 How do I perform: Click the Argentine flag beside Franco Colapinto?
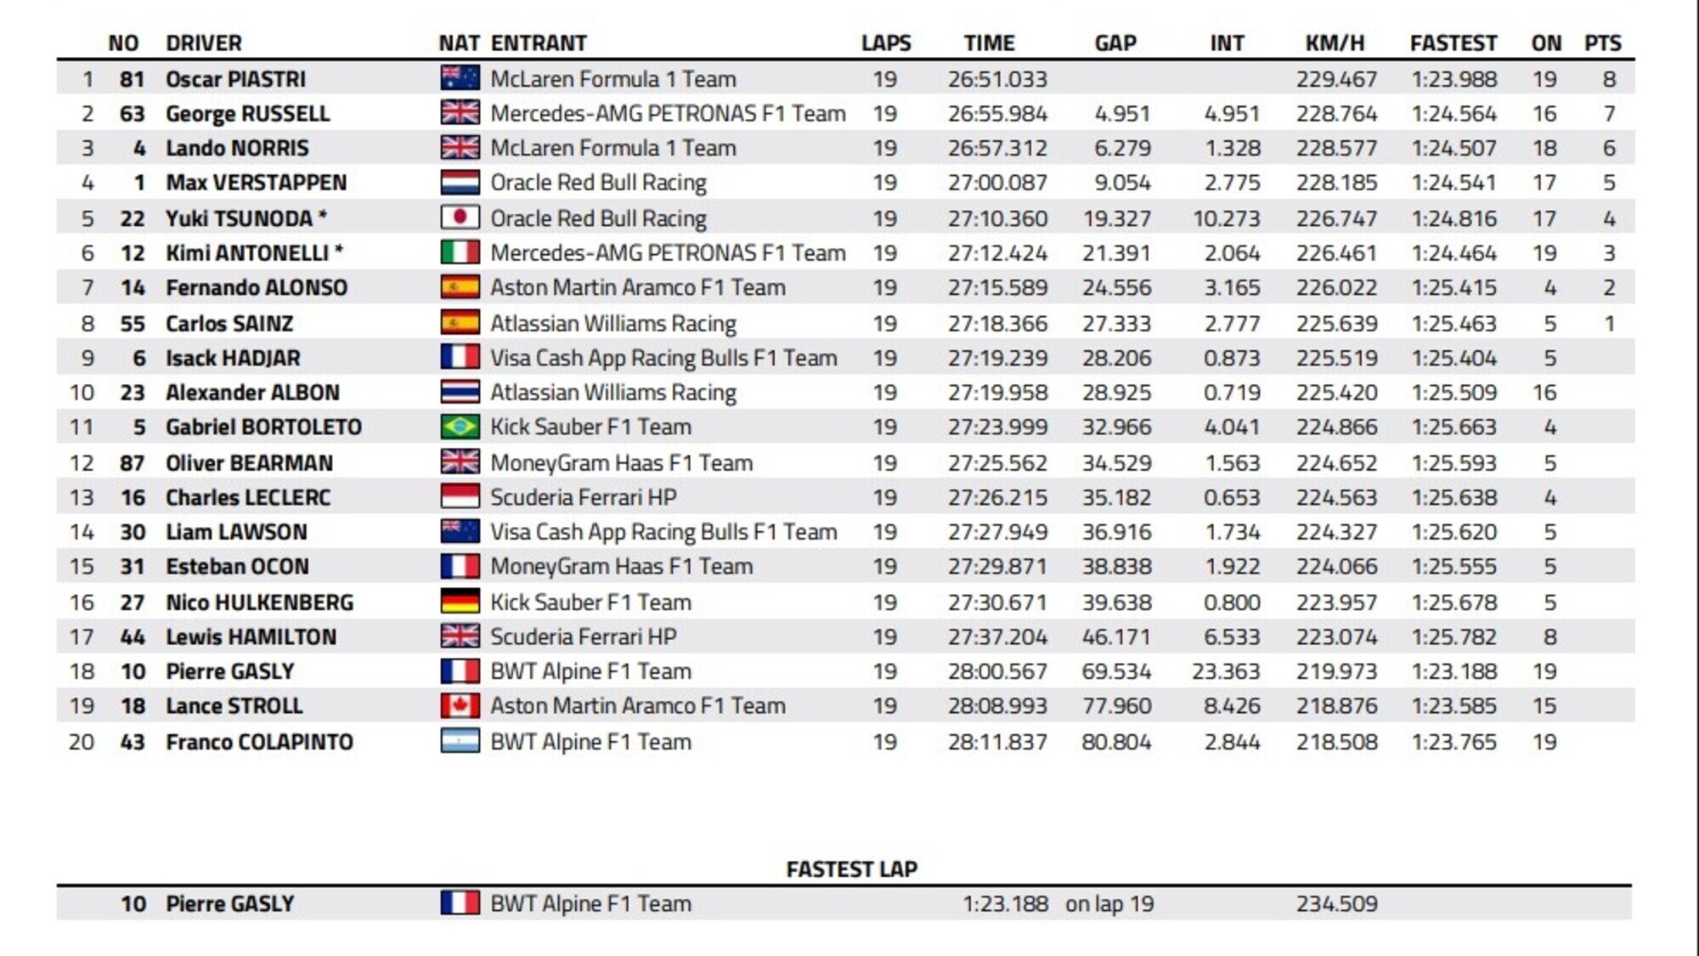coord(460,741)
